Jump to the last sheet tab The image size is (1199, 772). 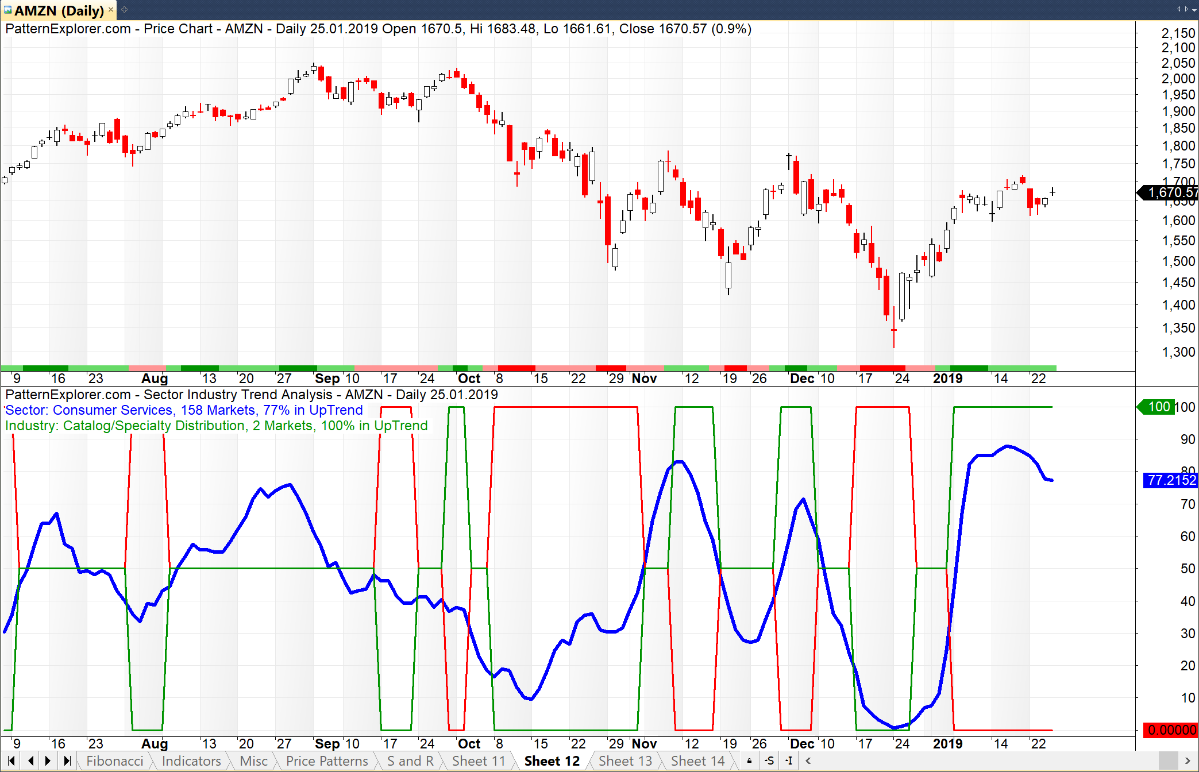[67, 761]
